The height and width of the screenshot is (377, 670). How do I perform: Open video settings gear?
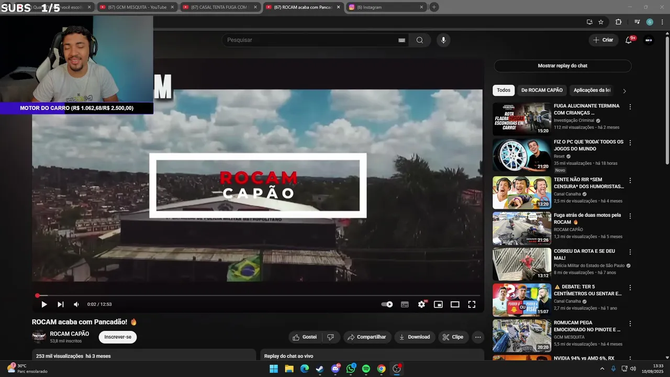[421, 304]
